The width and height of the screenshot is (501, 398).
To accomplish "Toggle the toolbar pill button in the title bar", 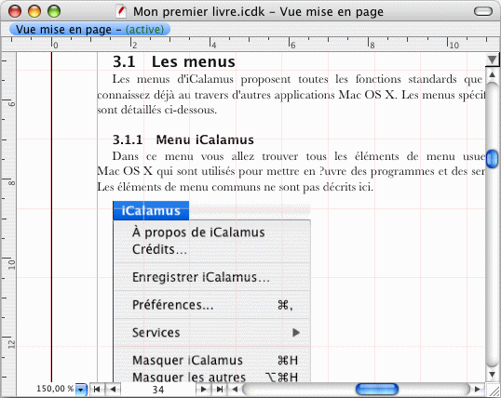I will 483,11.
